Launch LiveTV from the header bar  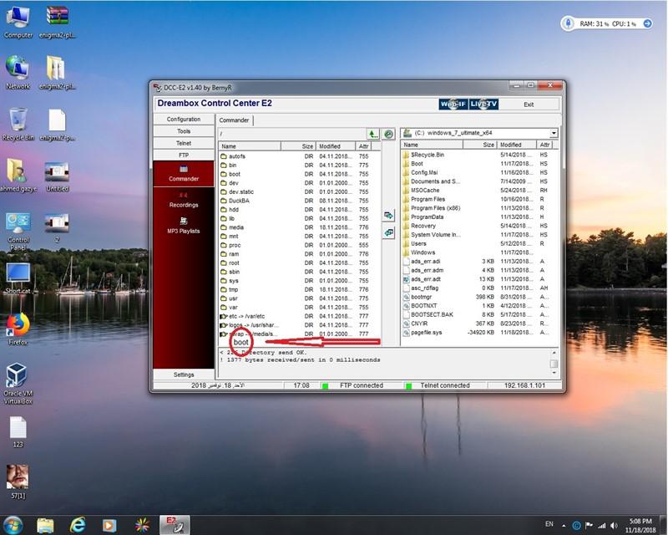click(483, 104)
